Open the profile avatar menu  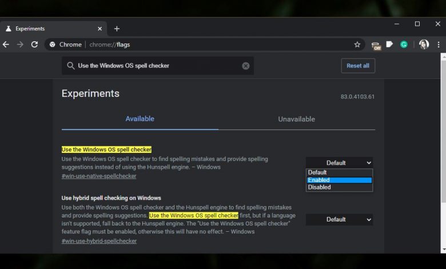pos(424,45)
